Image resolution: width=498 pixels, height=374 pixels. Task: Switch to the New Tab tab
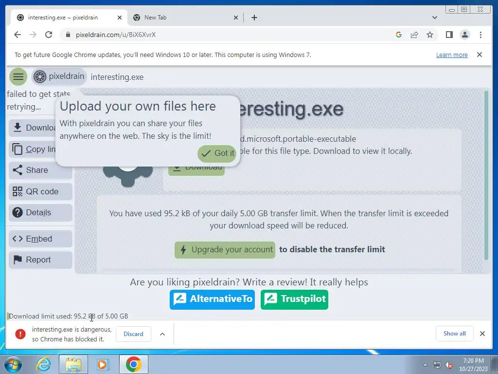pos(185,18)
